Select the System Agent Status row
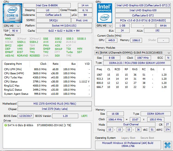Image resolution: width=173 pixels, height=151 pixels. (47, 94)
